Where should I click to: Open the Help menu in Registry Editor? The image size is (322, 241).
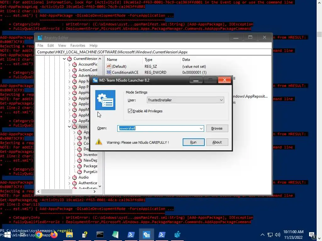(x=93, y=46)
